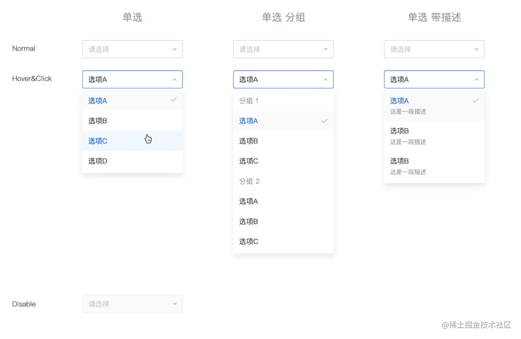Select the highlighted 选项C in the 单选 list
This screenshot has height=339, width=521.
tap(98, 141)
